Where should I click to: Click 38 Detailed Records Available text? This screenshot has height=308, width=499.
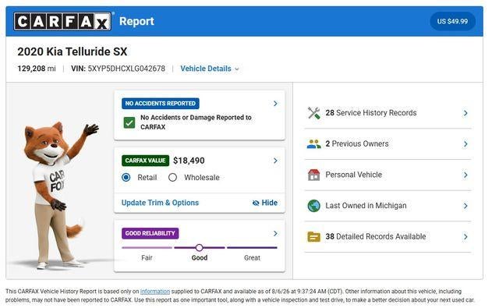(376, 237)
